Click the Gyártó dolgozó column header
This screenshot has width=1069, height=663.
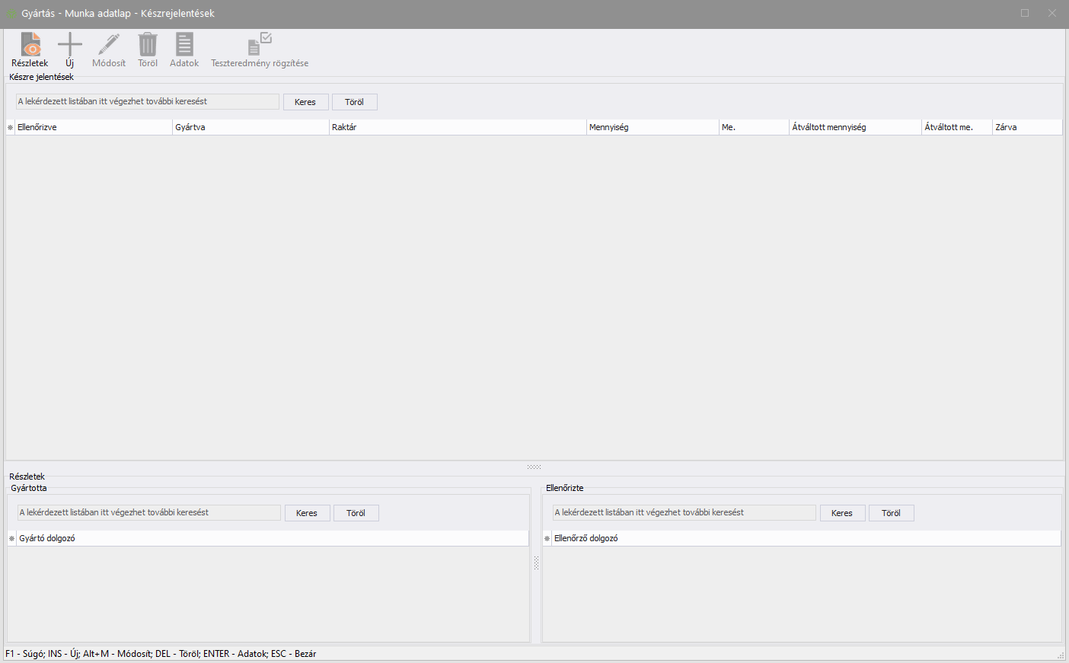pos(272,539)
